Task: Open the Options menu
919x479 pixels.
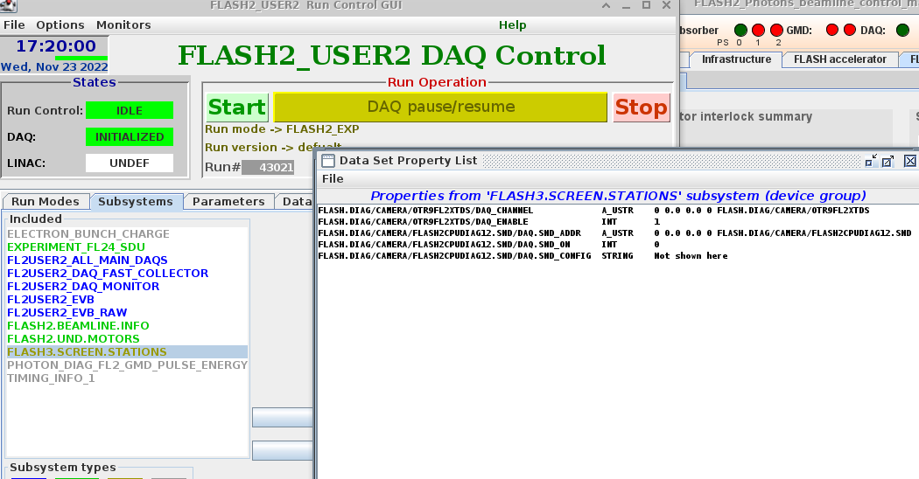Action: tap(60, 24)
